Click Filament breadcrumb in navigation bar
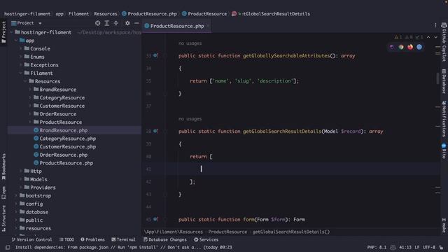This screenshot has height=252, width=448. point(78,14)
